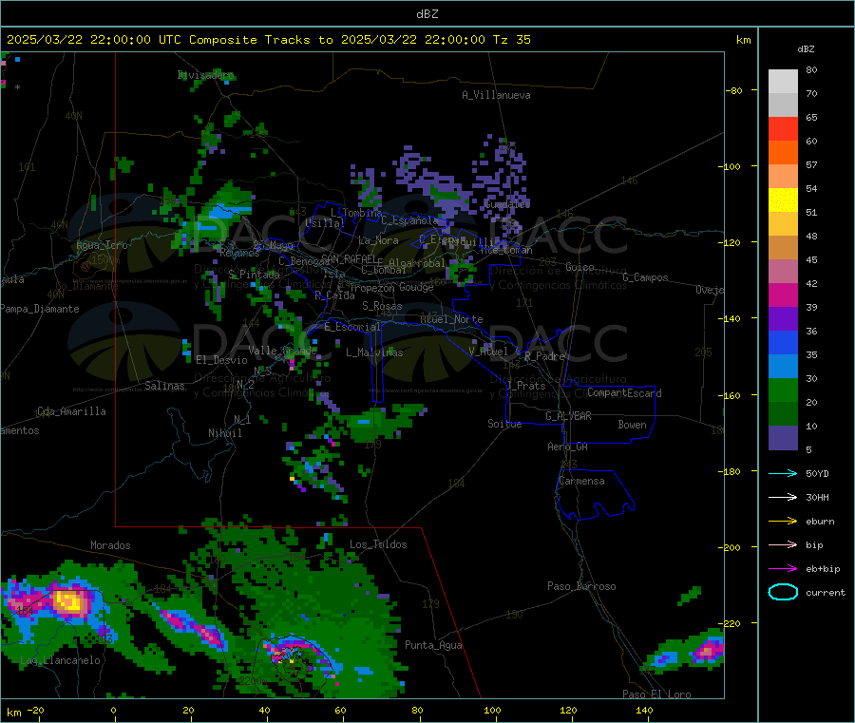
Task: Click the 'Carmensa' map label
Action: click(x=581, y=481)
